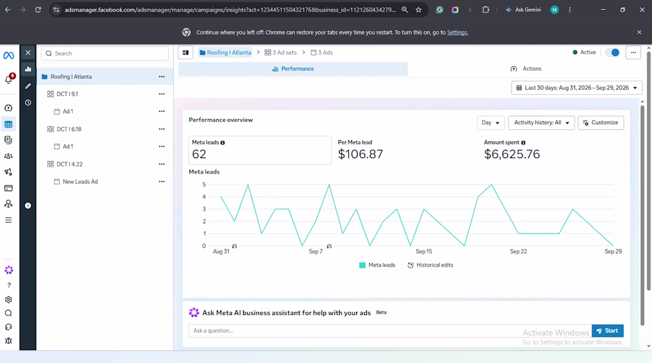Select the Performance tab
652x363 pixels.
pyautogui.click(x=293, y=69)
